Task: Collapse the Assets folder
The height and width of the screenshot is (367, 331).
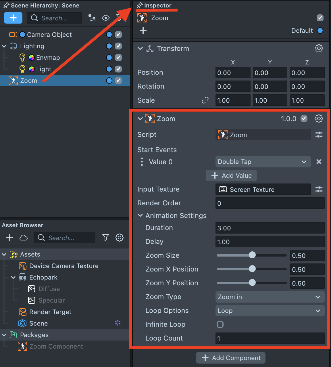Action: (4, 254)
